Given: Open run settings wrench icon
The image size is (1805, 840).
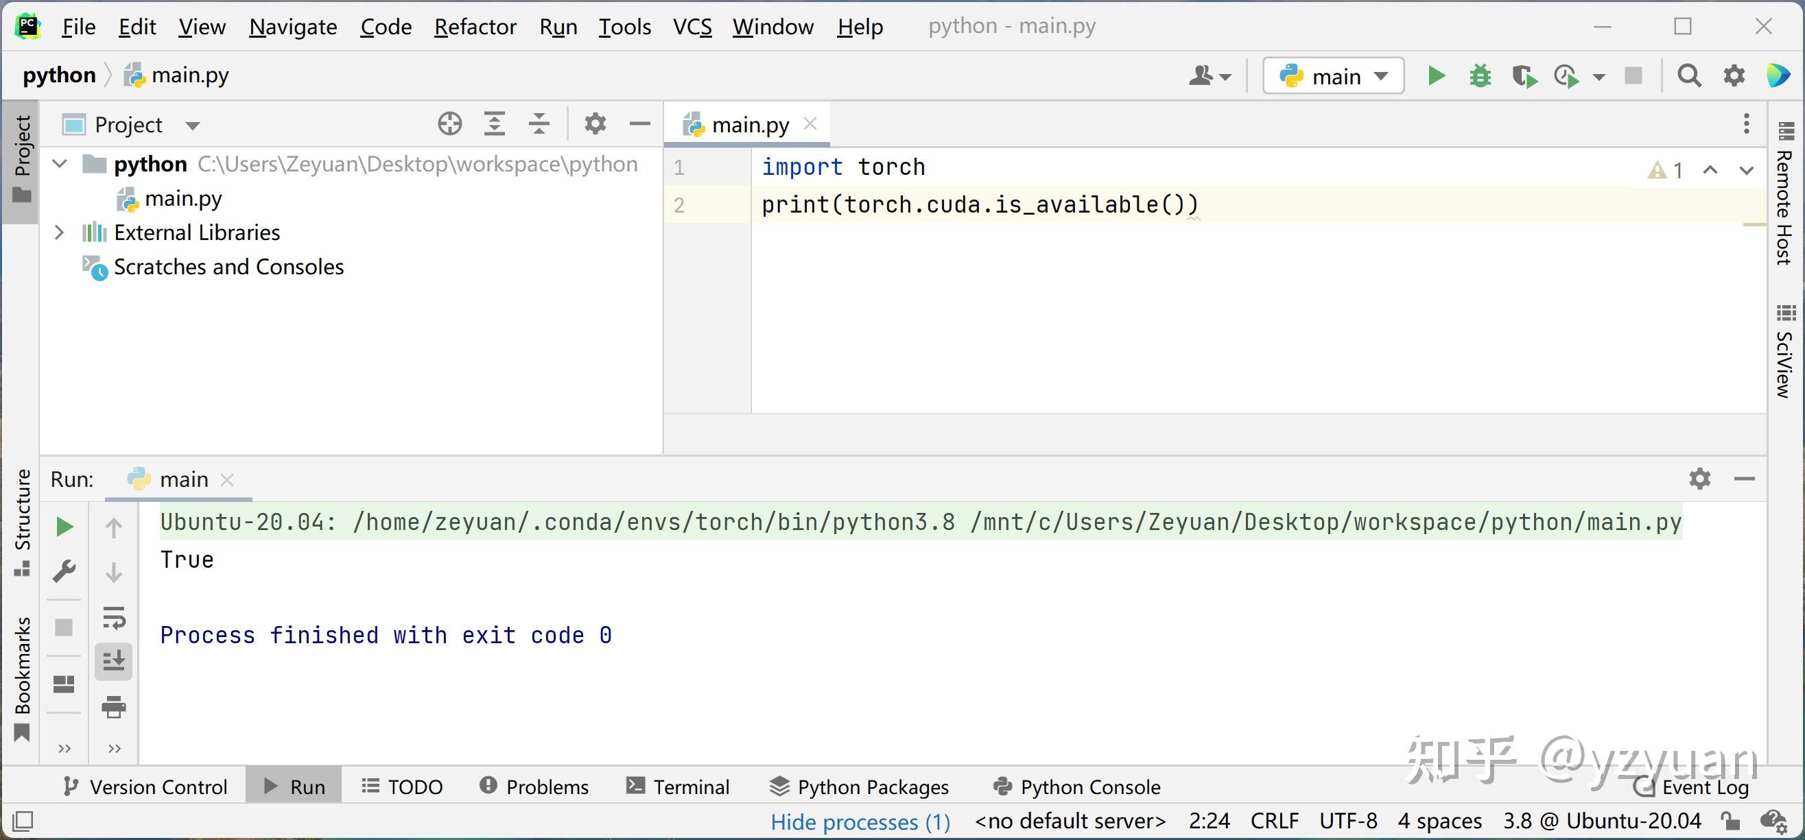Looking at the screenshot, I should pyautogui.click(x=64, y=571).
